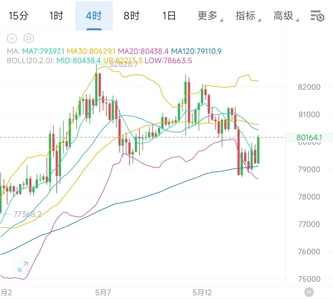Click the 76000 price axis label

tap(309, 252)
